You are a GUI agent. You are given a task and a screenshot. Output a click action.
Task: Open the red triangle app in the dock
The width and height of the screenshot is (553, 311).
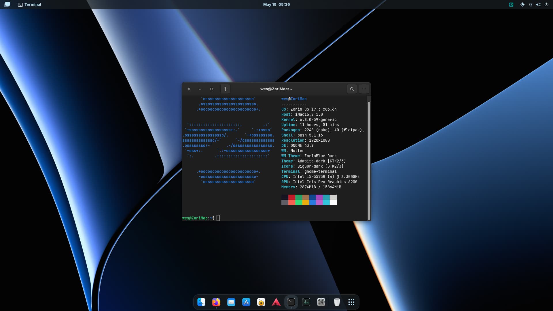[276, 302]
